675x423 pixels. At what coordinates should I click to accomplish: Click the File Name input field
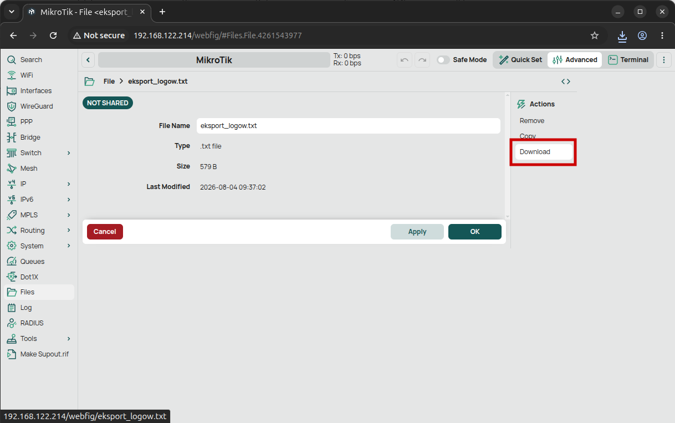click(x=349, y=126)
